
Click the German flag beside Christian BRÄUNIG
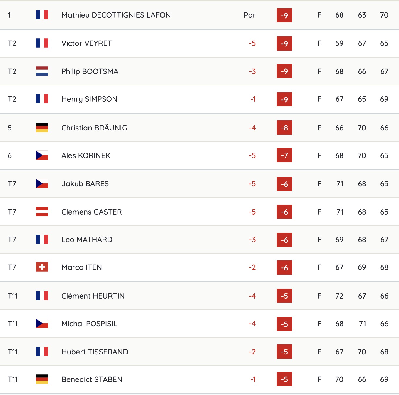point(42,128)
